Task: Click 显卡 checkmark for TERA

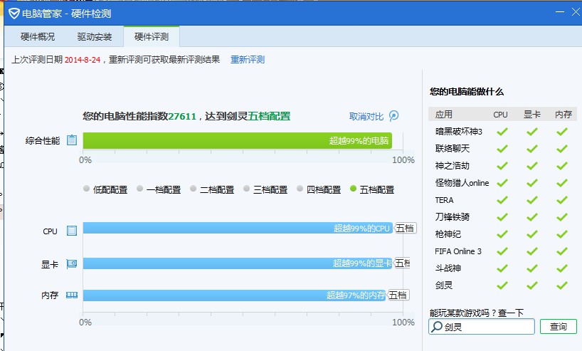Action: click(532, 200)
